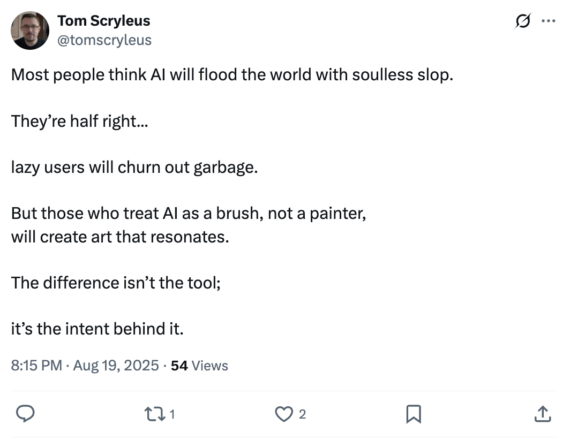Click the line "They're half right..."

(79, 121)
